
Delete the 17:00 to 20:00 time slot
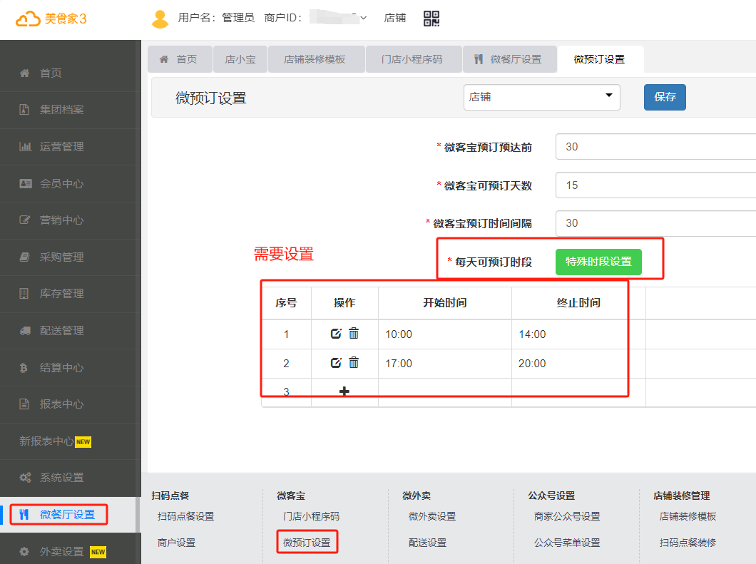coord(354,363)
